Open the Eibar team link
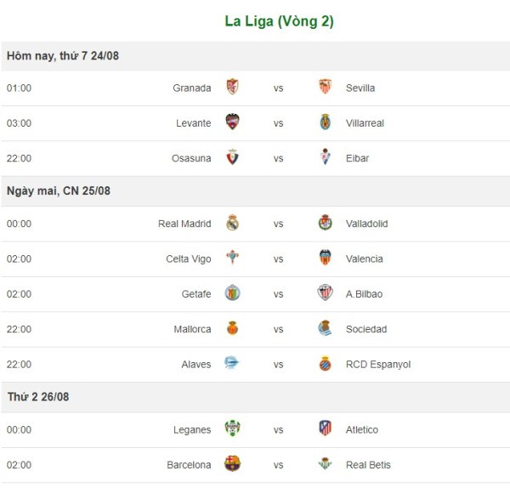The height and width of the screenshot is (488, 510). coord(357,158)
